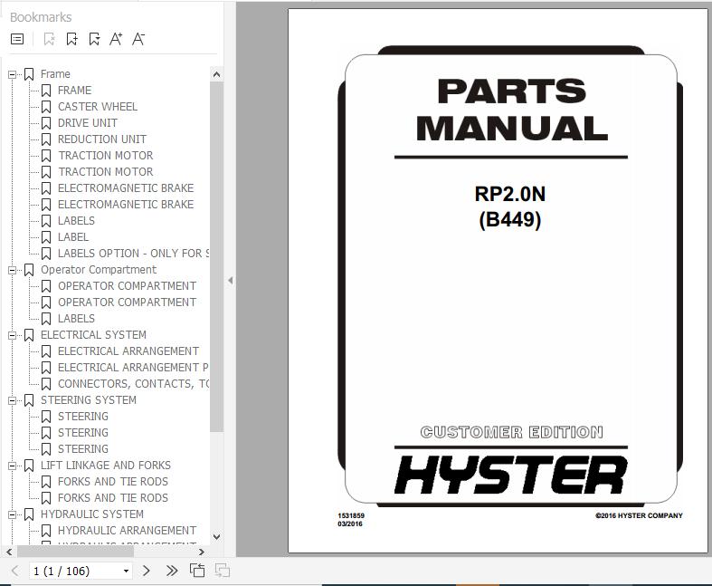Screen dimensions: 712x586
Task: Open the ELECTRICAL ARRANGEMENT P bookmark
Action: click(133, 368)
